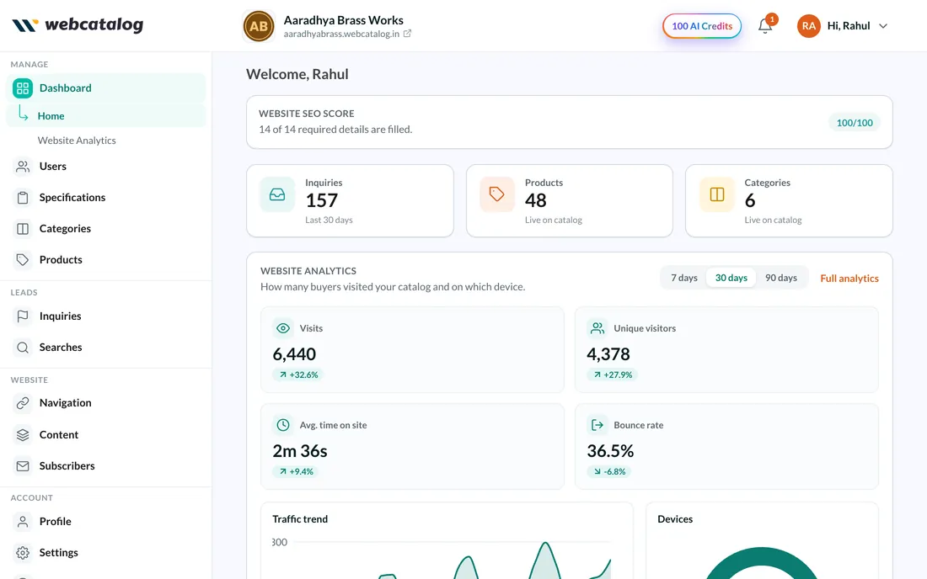Switch analytics range to 7 days
The image size is (927, 579).
(684, 278)
